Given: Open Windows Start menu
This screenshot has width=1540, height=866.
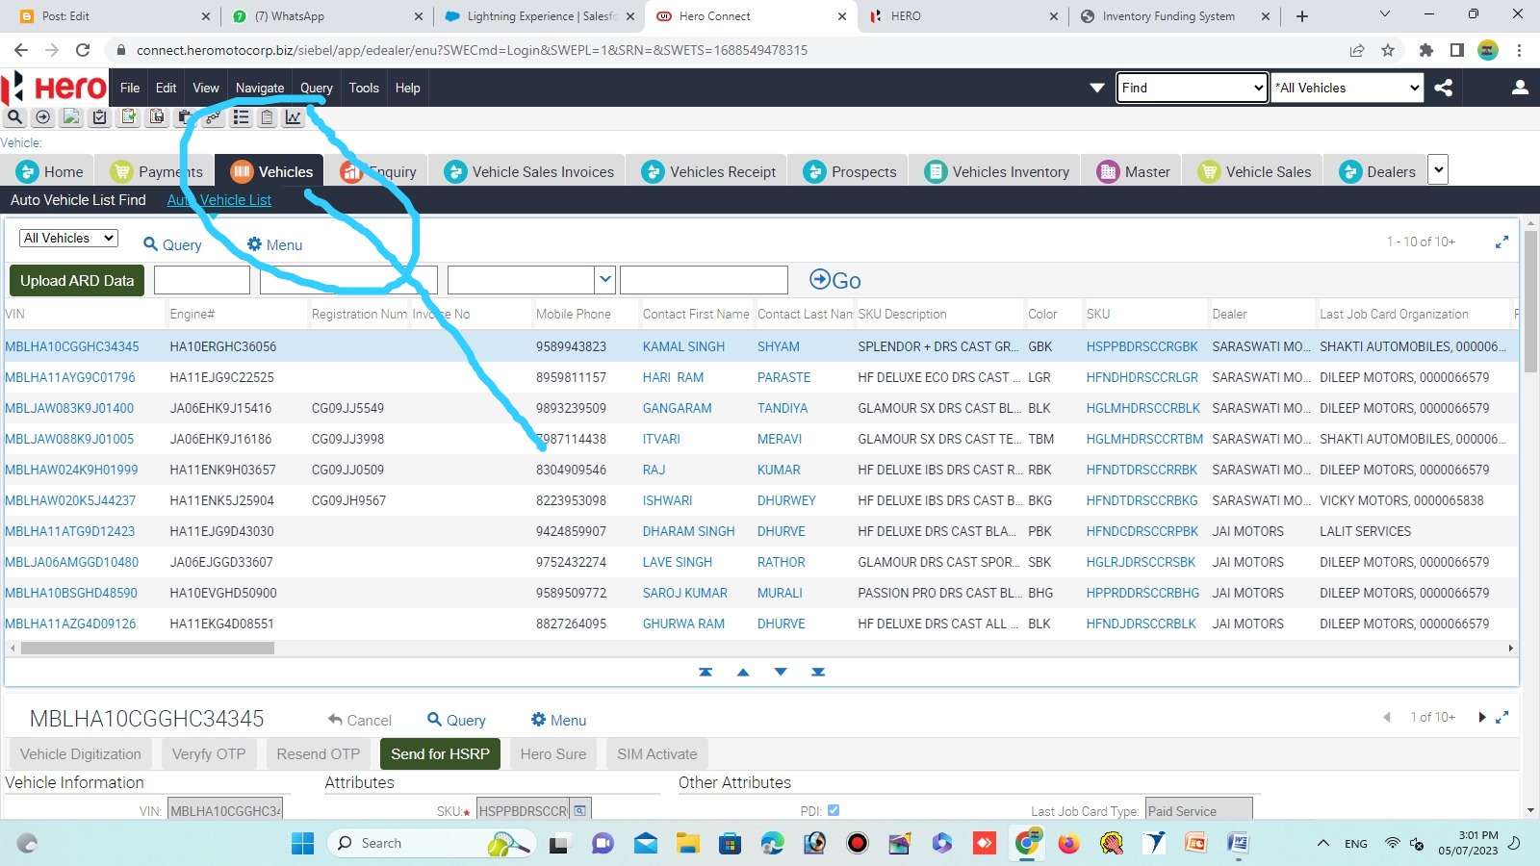Looking at the screenshot, I should [302, 844].
